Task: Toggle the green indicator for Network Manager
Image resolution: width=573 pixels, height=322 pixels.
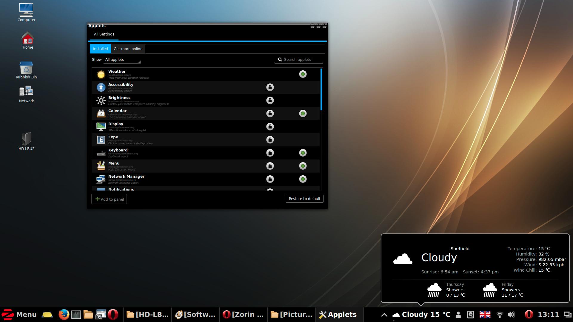Action: (303, 179)
